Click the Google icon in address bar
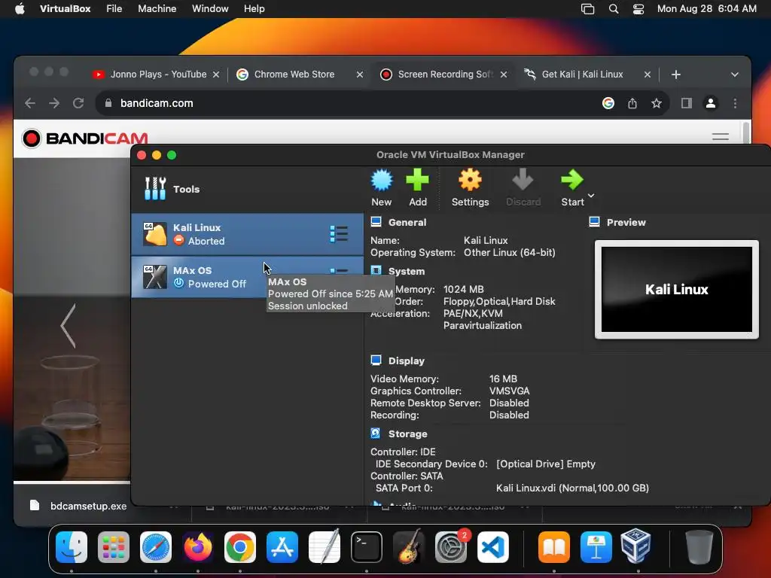The width and height of the screenshot is (771, 578). tap(608, 103)
